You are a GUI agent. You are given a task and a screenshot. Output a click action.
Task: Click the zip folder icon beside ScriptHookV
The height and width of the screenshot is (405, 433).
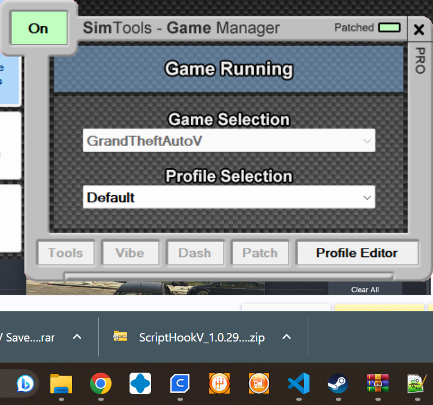point(120,336)
